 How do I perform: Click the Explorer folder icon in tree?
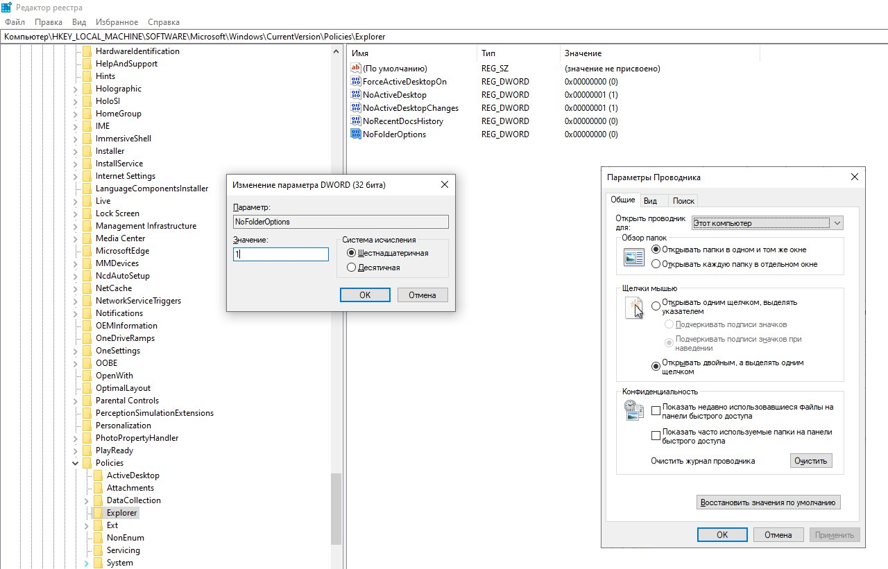[98, 513]
